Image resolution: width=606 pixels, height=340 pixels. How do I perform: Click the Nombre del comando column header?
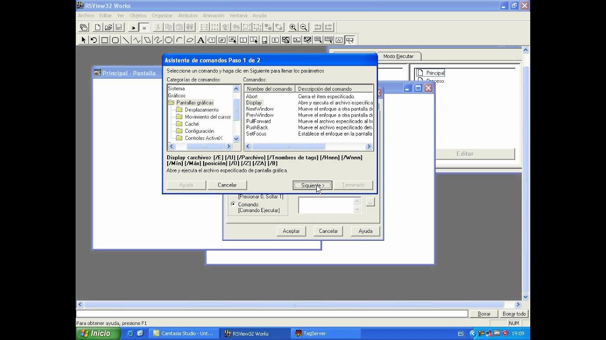(269, 89)
